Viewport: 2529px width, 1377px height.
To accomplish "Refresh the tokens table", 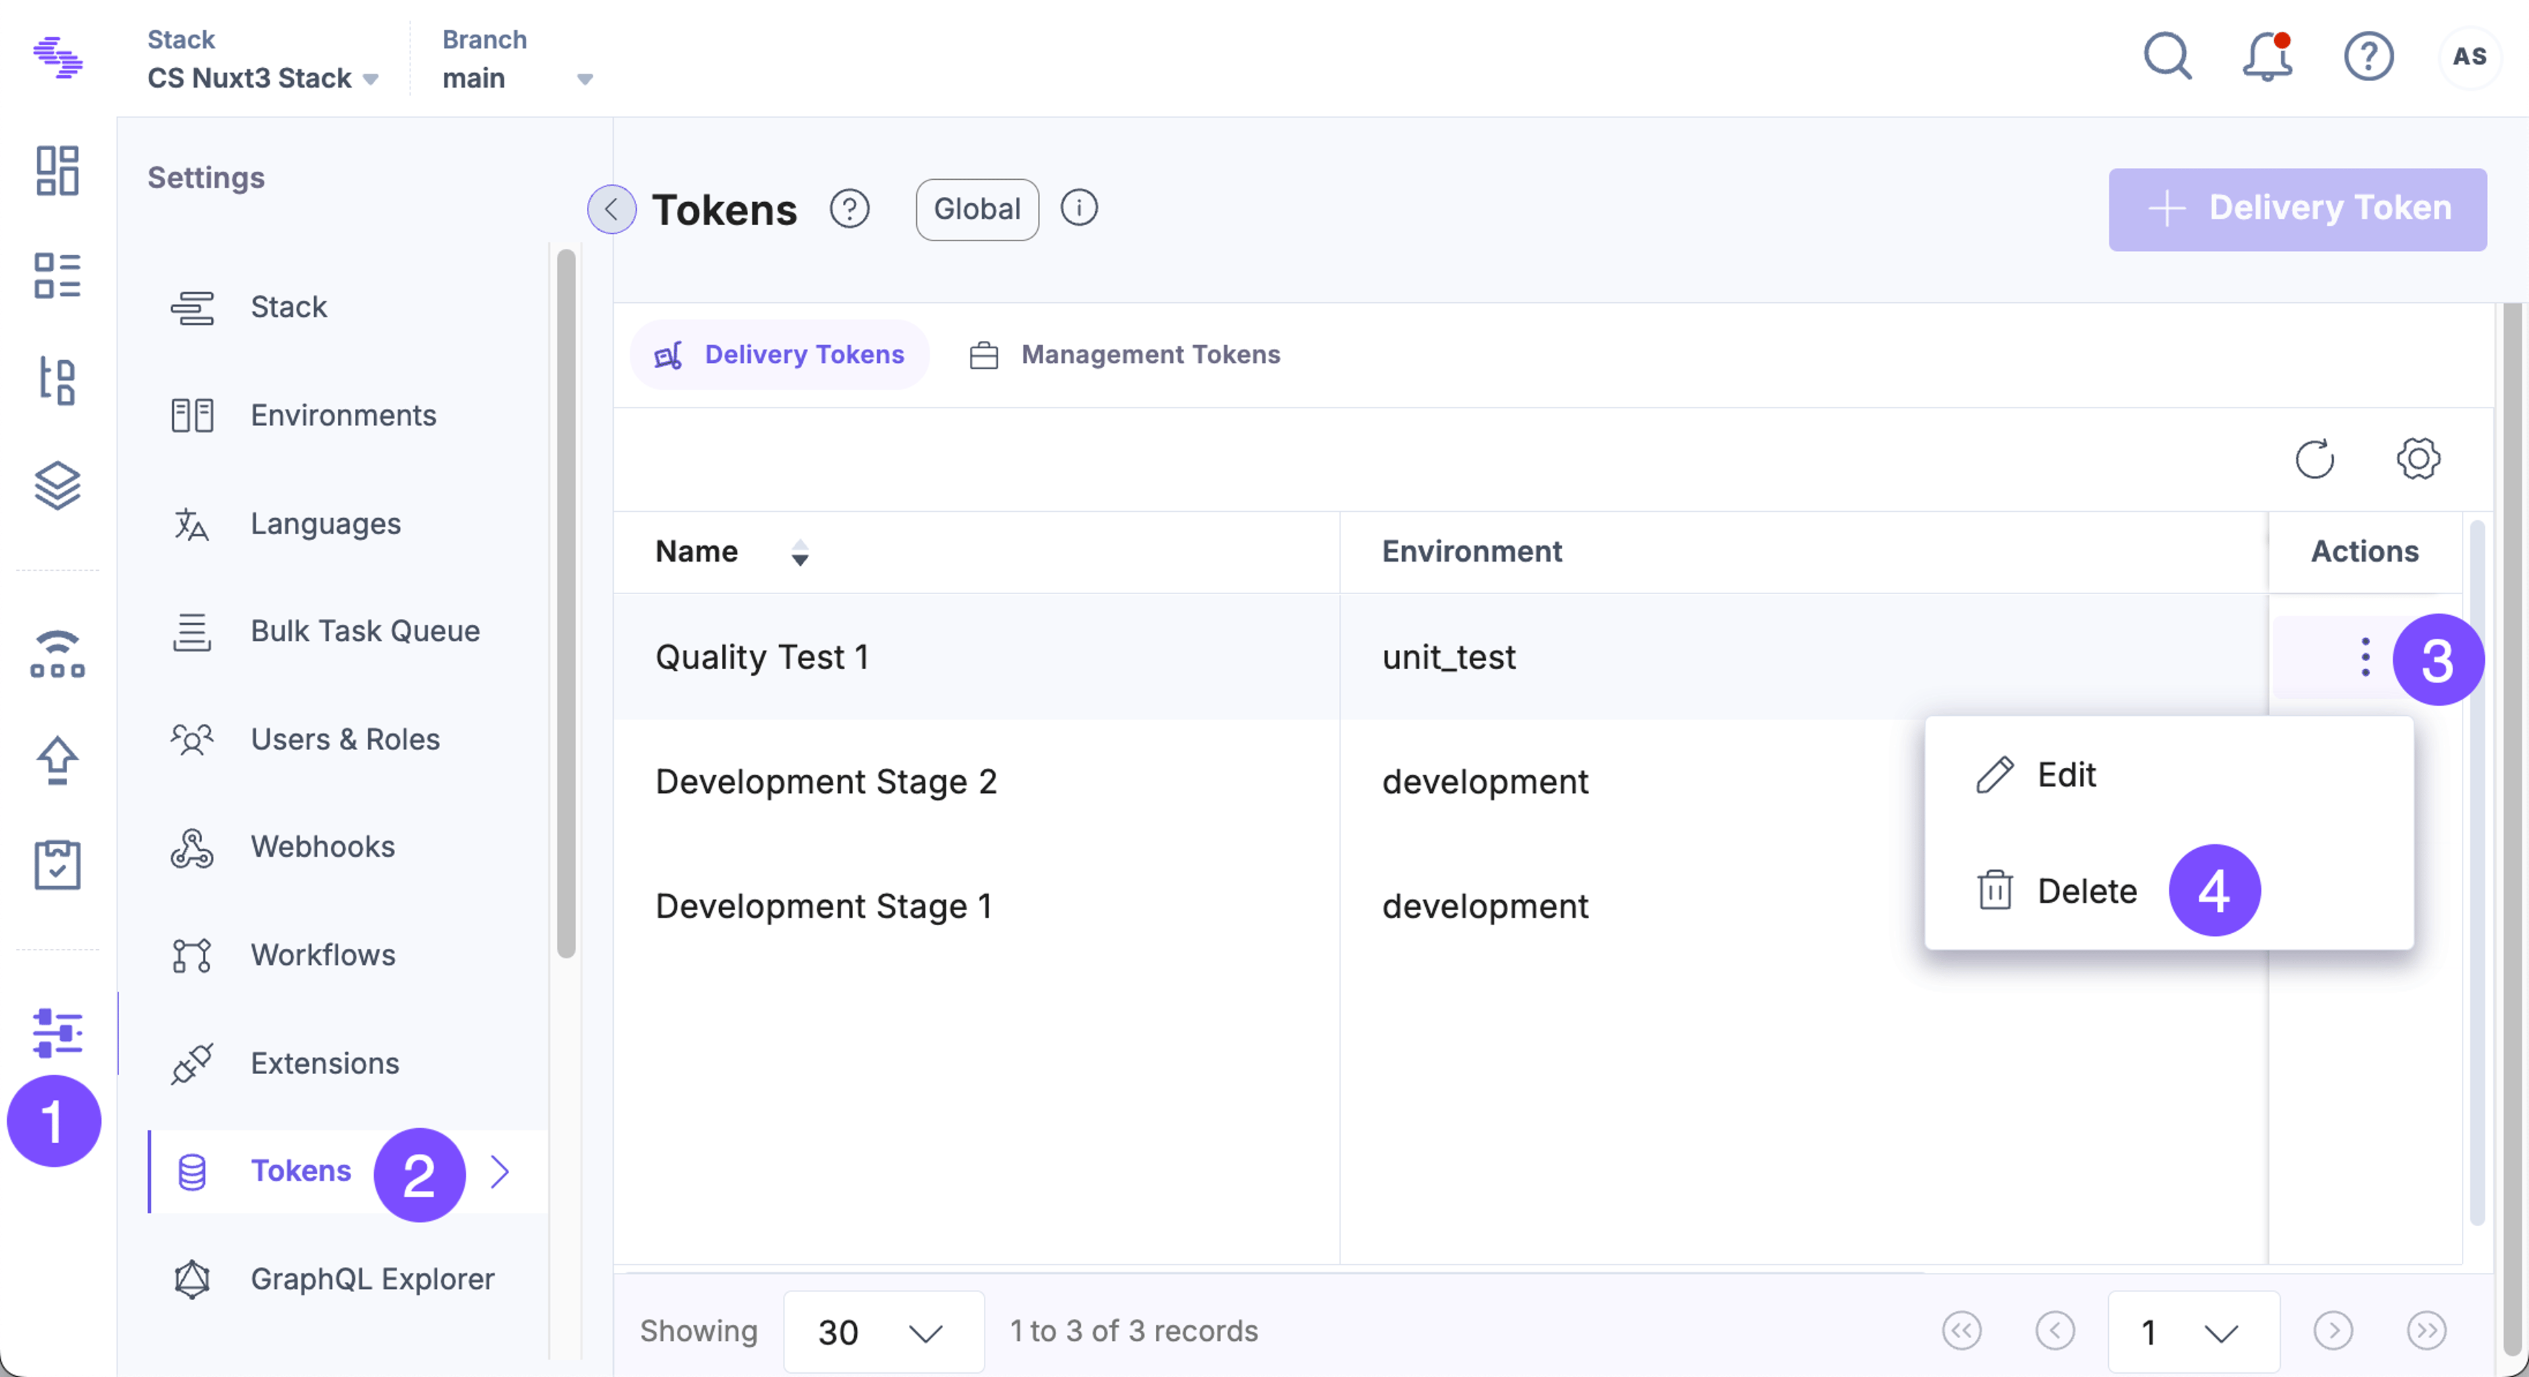I will pyautogui.click(x=2315, y=458).
